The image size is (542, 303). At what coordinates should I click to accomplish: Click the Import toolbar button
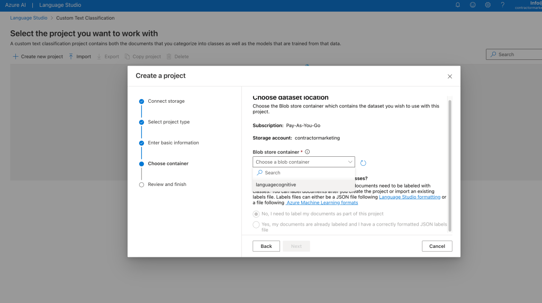(80, 56)
